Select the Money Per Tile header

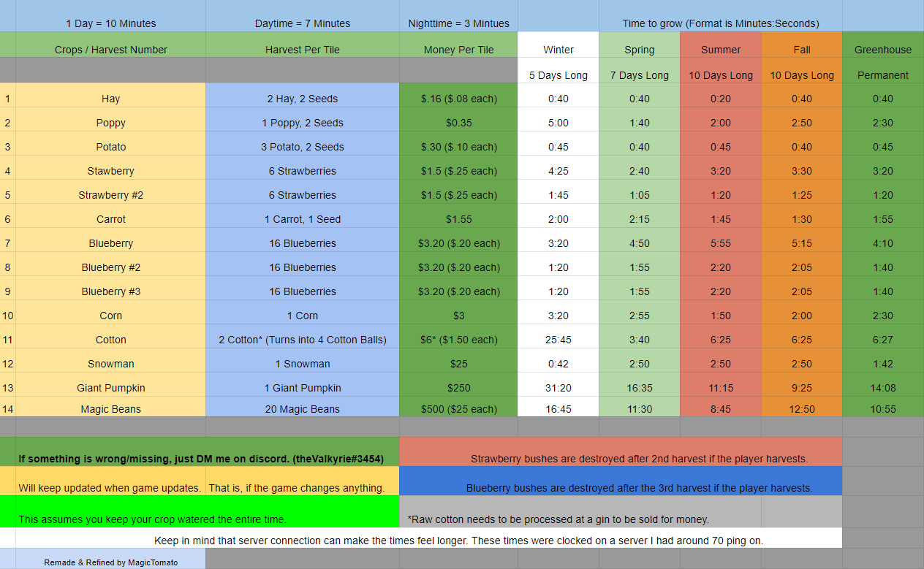point(458,50)
